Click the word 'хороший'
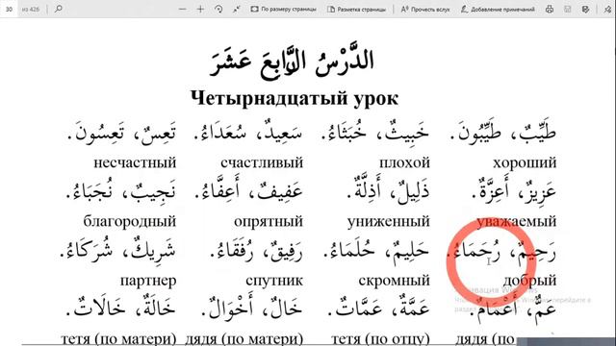 pyautogui.click(x=525, y=162)
